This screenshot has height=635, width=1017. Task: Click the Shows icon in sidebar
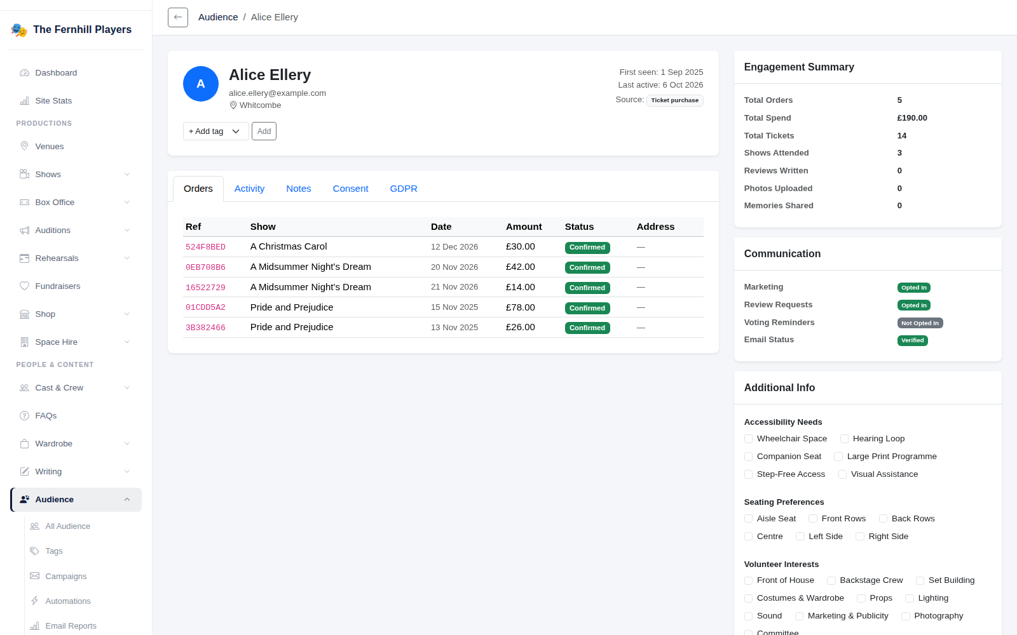point(24,175)
